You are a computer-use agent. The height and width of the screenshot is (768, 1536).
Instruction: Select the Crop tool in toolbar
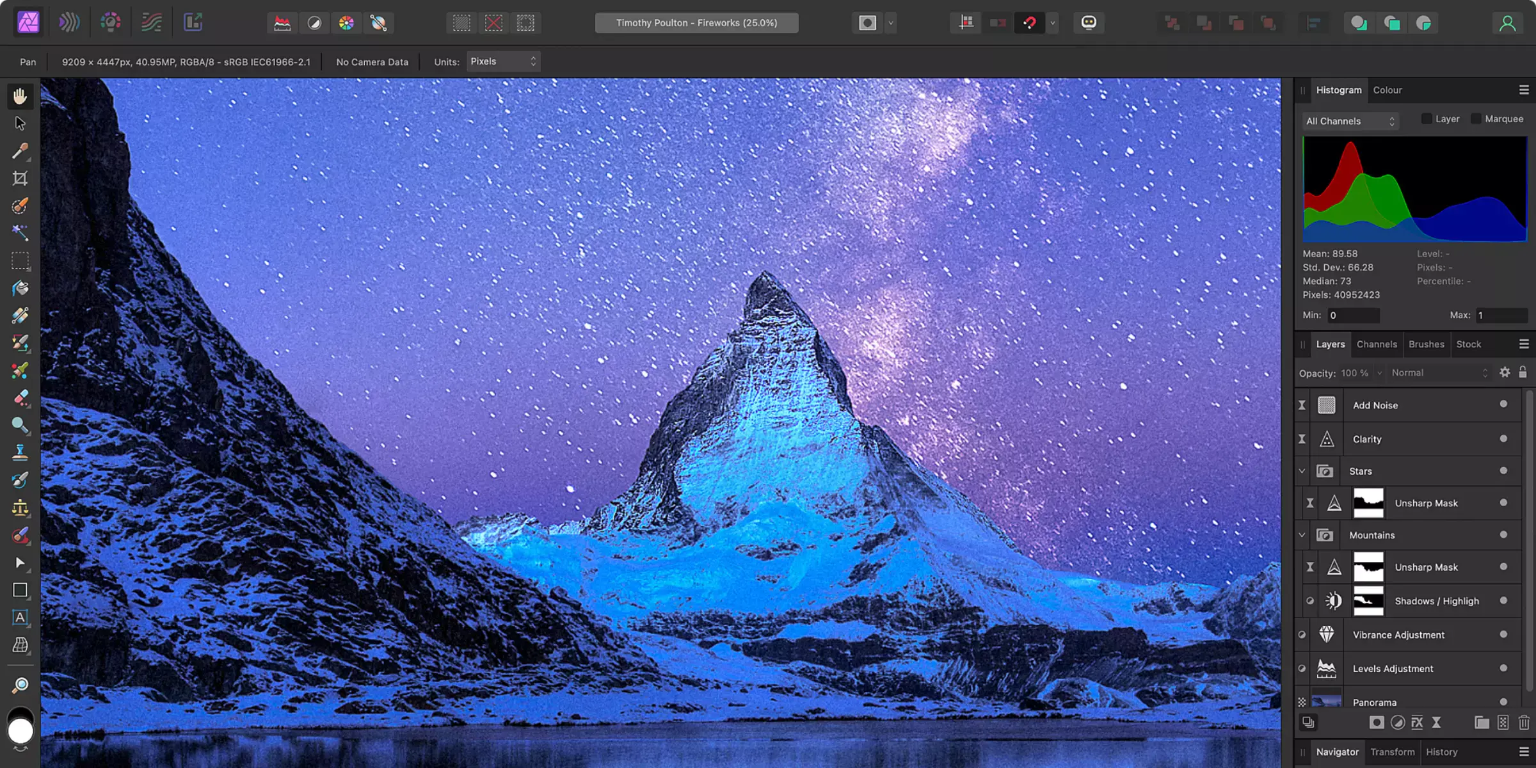tap(20, 177)
